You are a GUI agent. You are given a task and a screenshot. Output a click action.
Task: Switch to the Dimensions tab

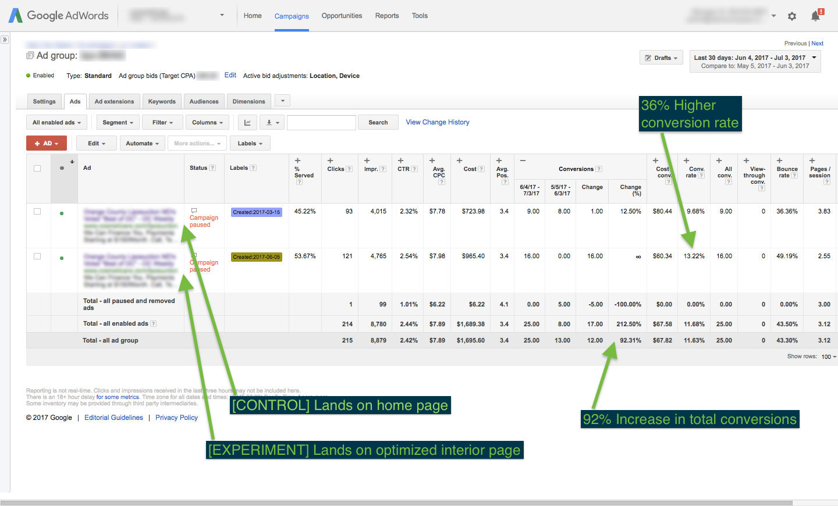pos(248,101)
